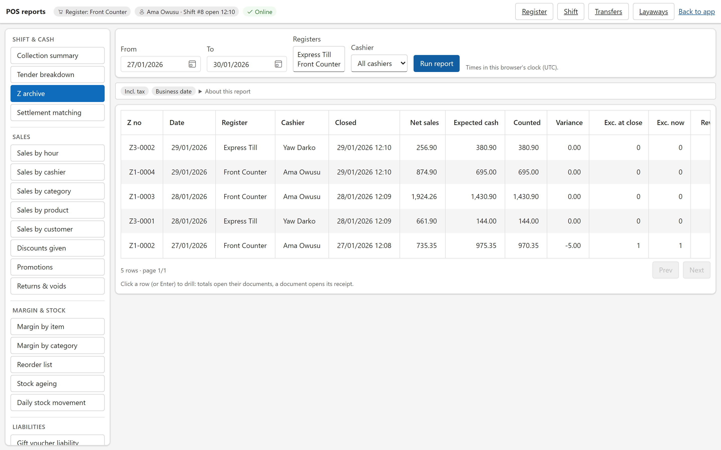
Task: Open Discounts given report
Action: click(58, 248)
